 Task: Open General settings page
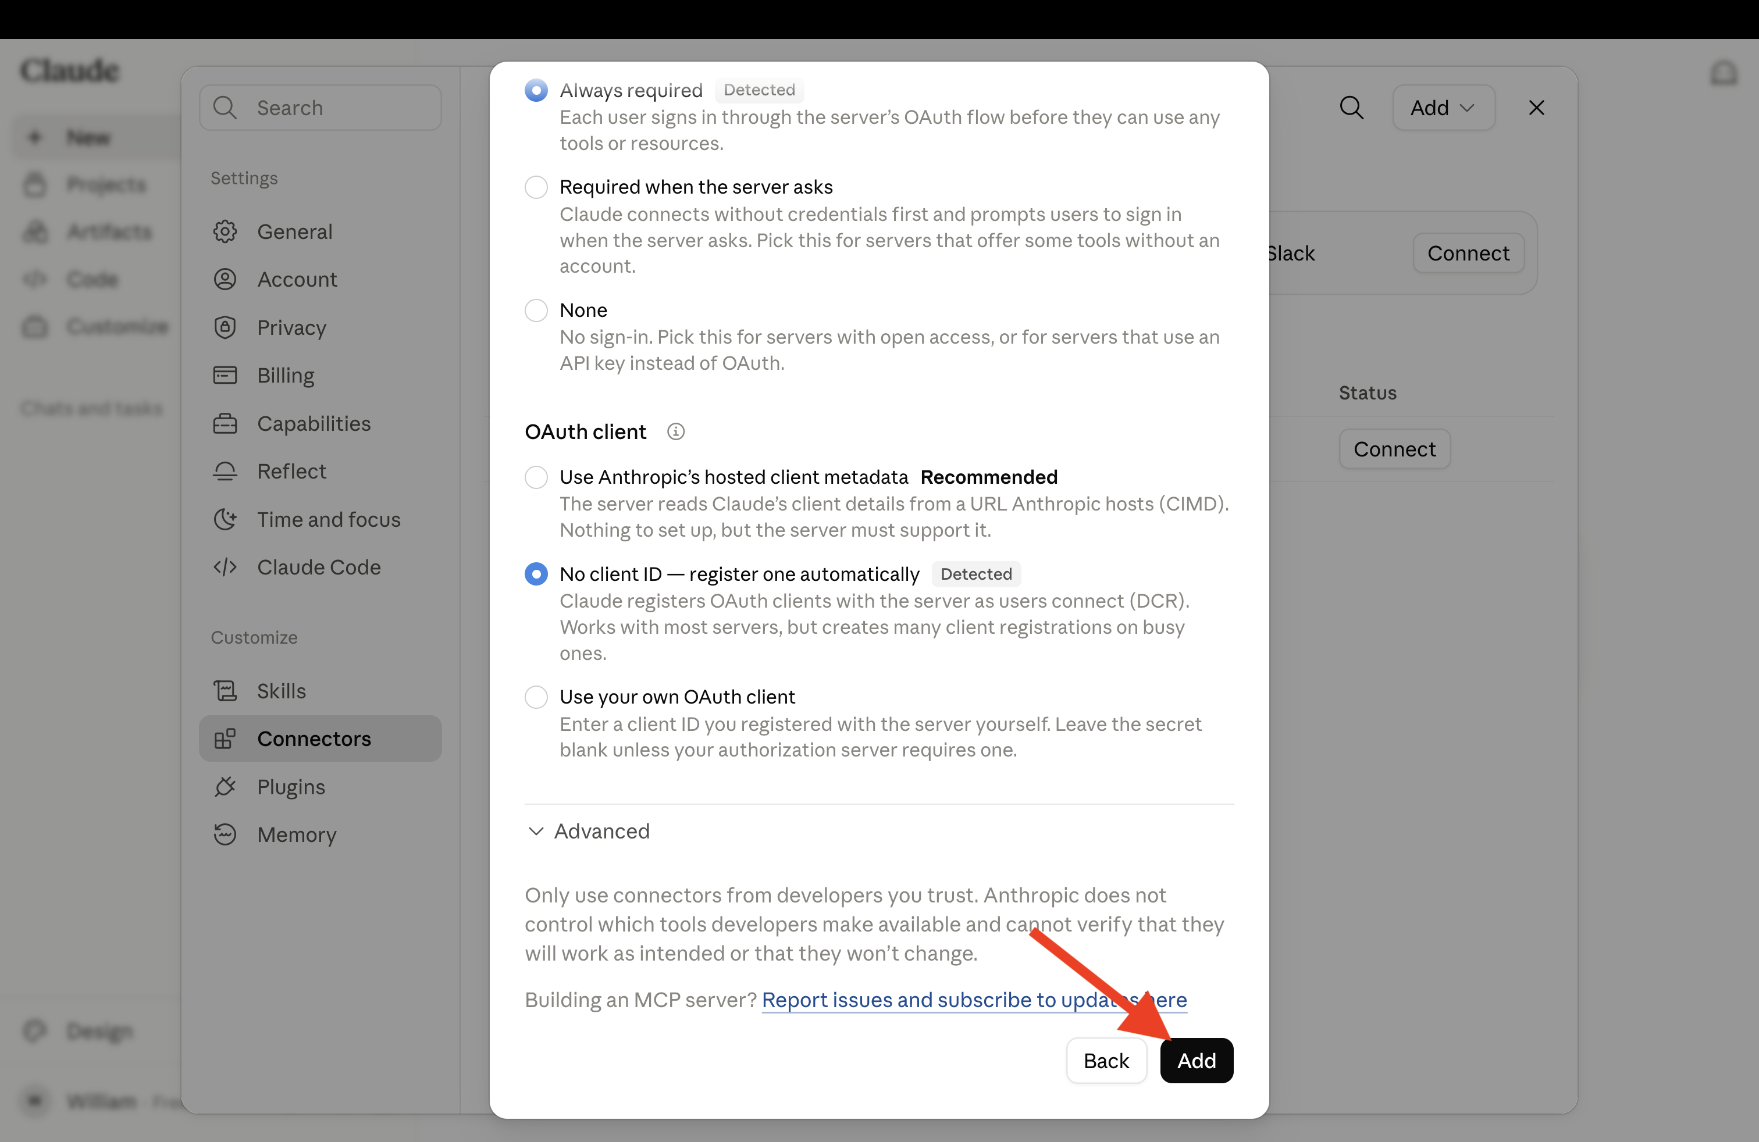click(320, 232)
